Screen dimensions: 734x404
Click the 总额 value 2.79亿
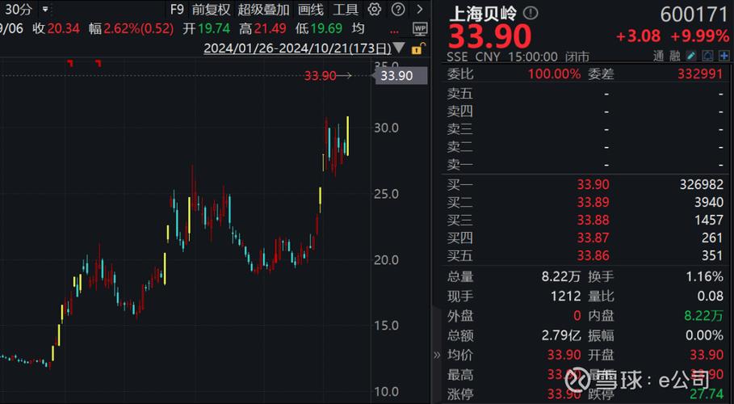[x=561, y=335]
